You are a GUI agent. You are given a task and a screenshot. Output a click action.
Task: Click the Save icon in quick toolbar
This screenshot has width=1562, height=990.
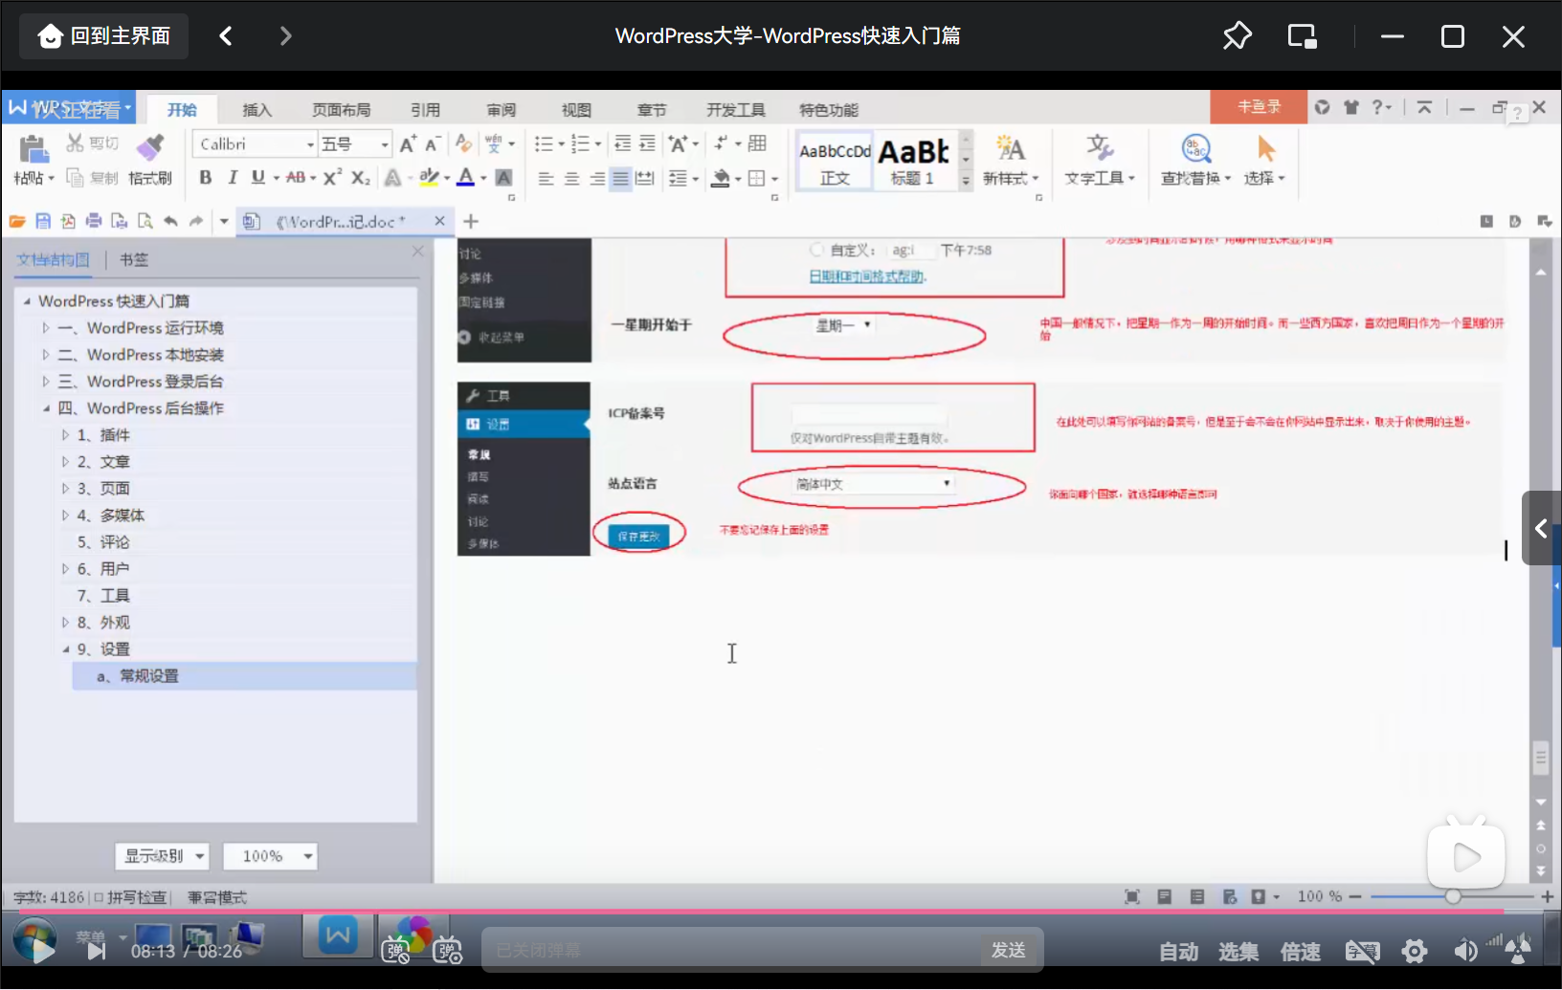tap(43, 221)
